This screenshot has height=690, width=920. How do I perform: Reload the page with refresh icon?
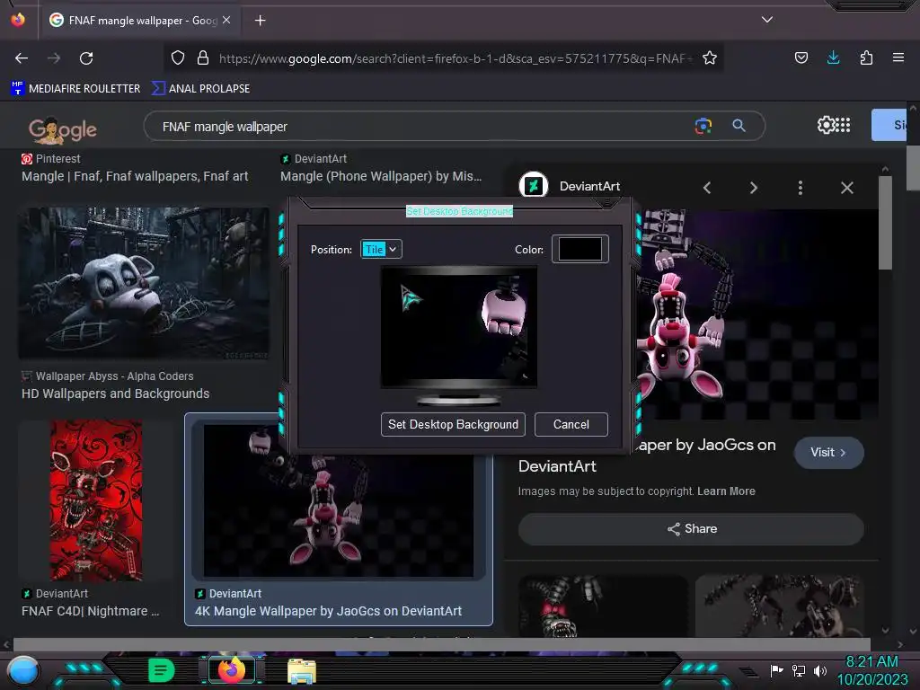coord(86,58)
